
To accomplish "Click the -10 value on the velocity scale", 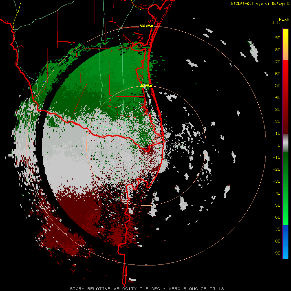I will pyautogui.click(x=276, y=157).
